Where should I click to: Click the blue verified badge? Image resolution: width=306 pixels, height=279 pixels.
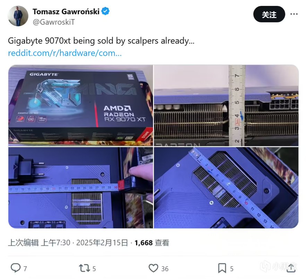point(105,11)
